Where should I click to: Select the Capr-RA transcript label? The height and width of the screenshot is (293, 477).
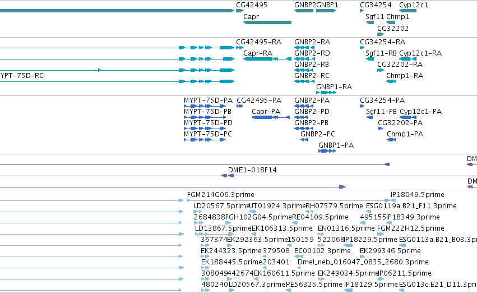[x=258, y=53]
